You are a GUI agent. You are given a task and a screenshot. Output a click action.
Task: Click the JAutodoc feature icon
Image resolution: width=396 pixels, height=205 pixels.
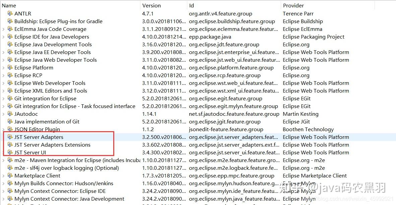point(10,114)
